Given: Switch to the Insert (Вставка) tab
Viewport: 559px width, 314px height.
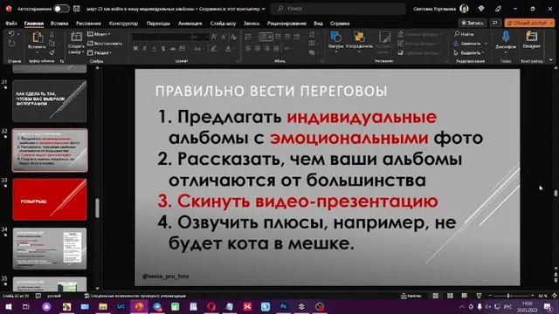Looking at the screenshot, I should 59,24.
